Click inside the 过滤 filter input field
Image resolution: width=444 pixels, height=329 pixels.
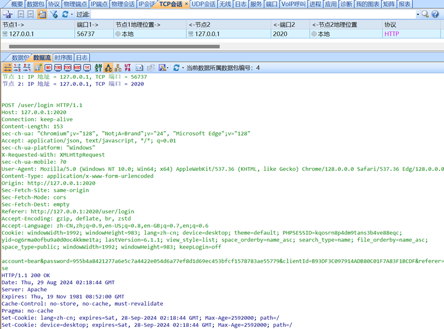coord(208,15)
